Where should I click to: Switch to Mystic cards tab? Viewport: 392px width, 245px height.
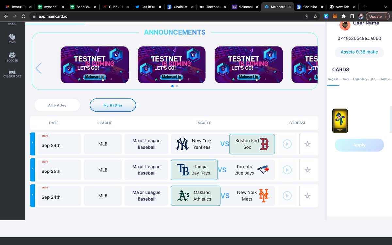(x=385, y=79)
